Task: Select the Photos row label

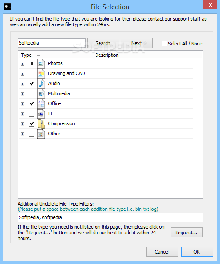Action: [55, 63]
